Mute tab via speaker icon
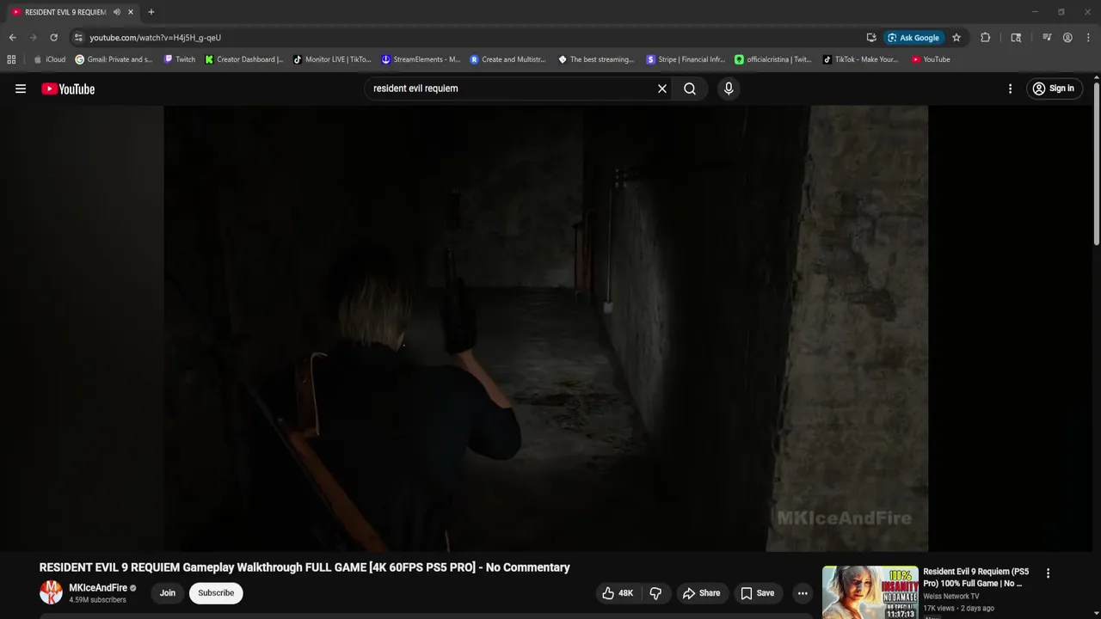This screenshot has height=619, width=1101. 116,12
